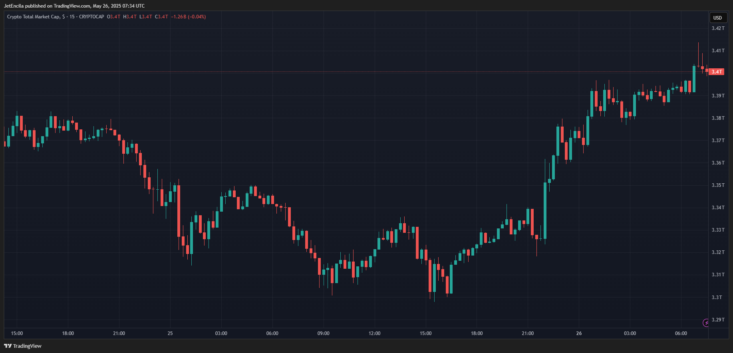Click the open value O3.4T in the legend
Viewport: 733px width, 353px height.
tap(113, 17)
